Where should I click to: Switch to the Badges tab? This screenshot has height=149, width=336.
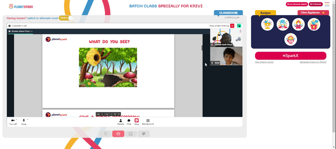pyautogui.click(x=265, y=13)
